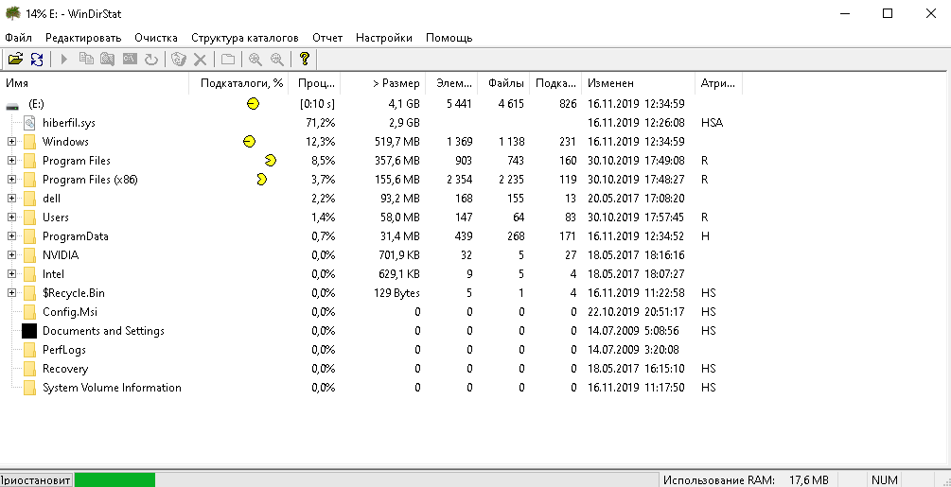Expand the Users folder node
This screenshot has height=487, width=951.
click(x=11, y=217)
